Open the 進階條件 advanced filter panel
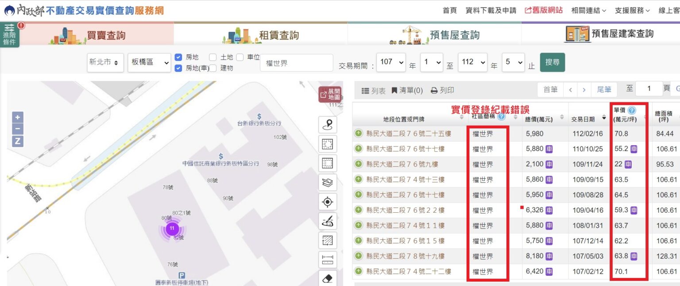 [9, 35]
